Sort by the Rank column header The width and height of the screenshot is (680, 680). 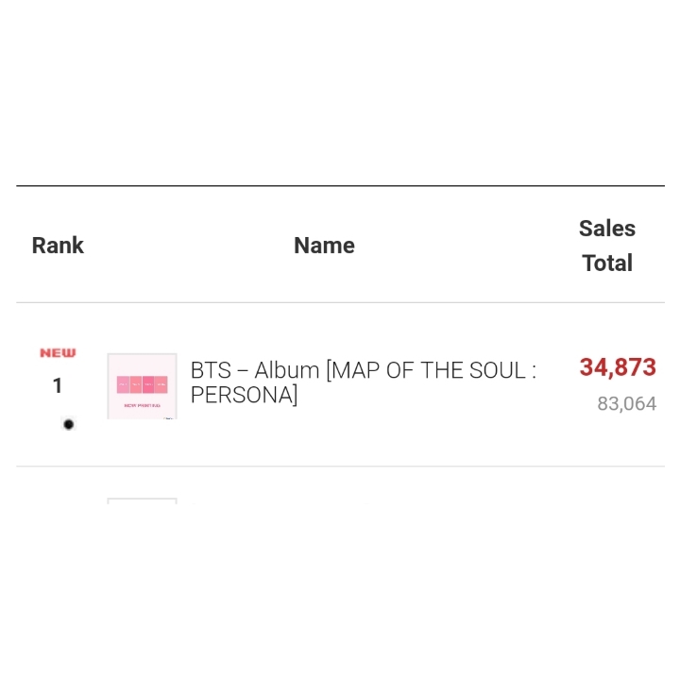[x=58, y=246]
